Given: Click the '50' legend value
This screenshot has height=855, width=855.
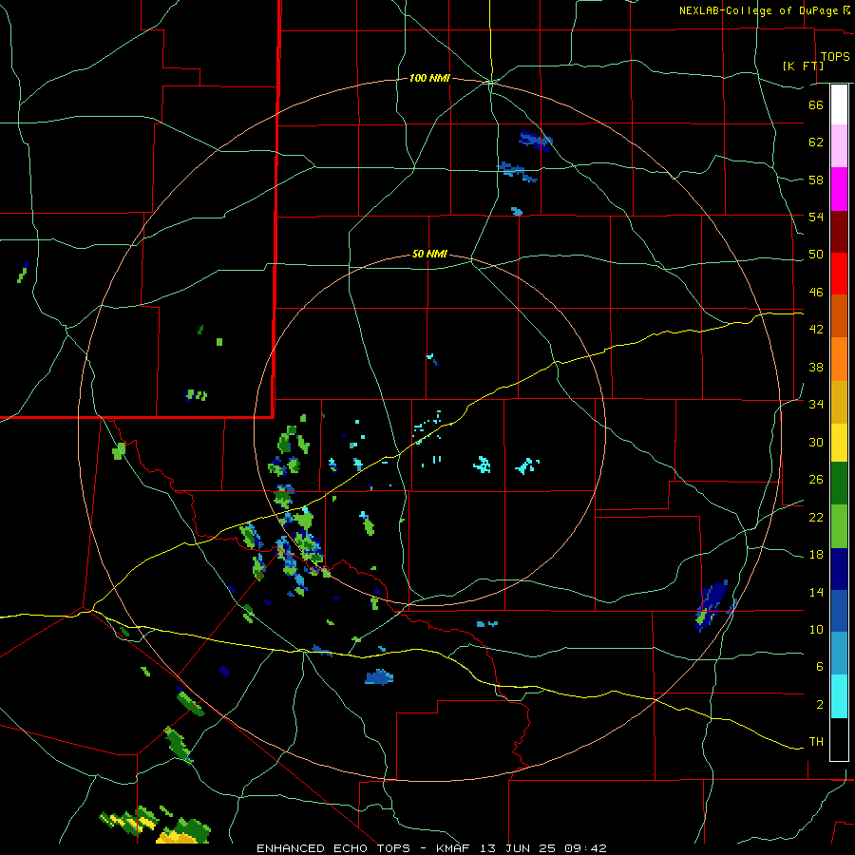Looking at the screenshot, I should [816, 255].
